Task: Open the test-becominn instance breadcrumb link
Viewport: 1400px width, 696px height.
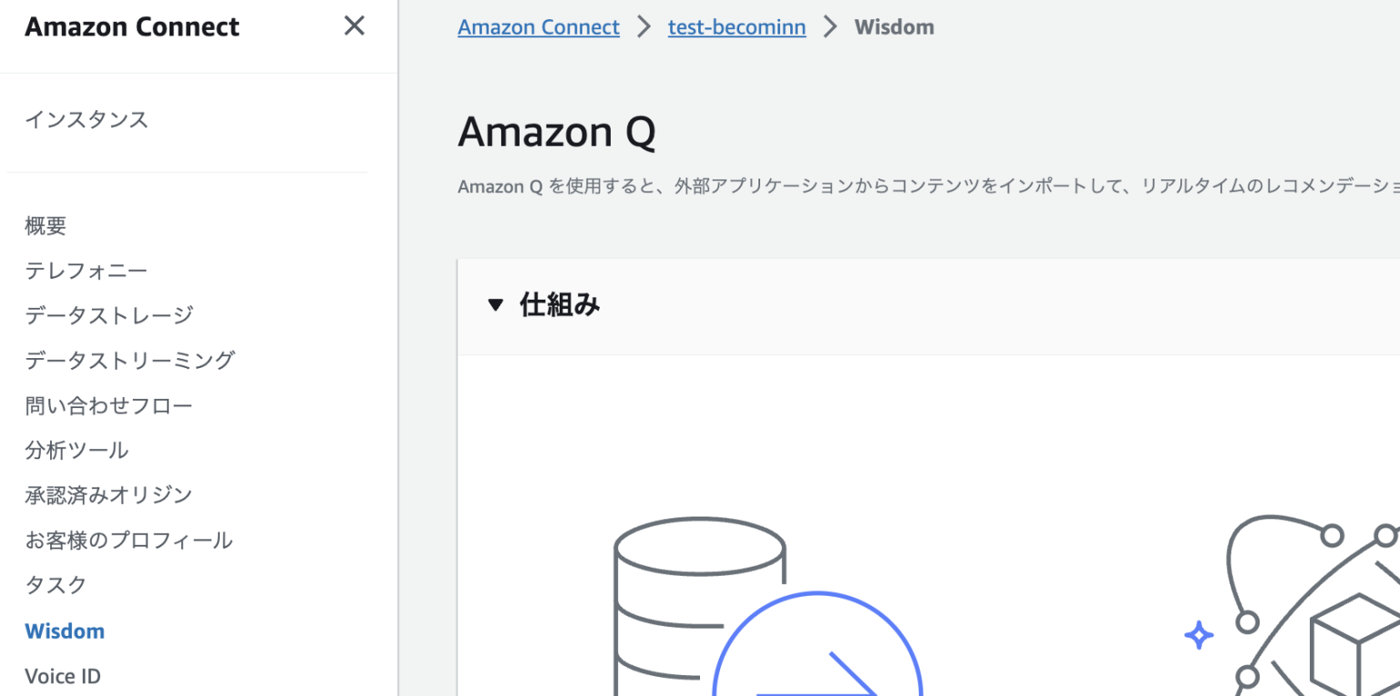Action: (736, 26)
